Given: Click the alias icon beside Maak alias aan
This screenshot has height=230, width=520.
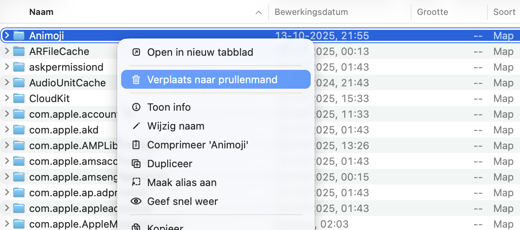Looking at the screenshot, I should [136, 182].
